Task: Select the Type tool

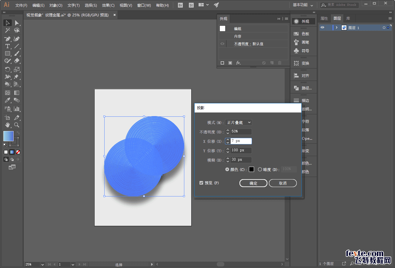Action: click(x=8, y=46)
